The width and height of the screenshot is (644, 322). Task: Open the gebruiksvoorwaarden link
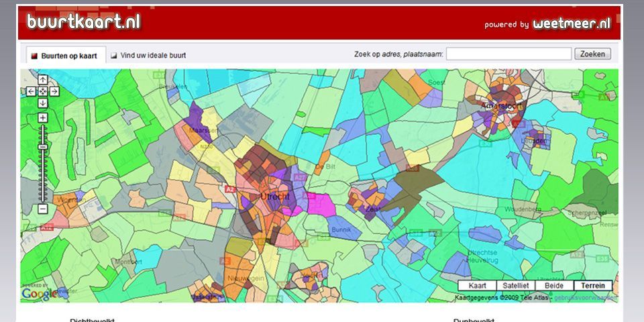click(x=585, y=298)
